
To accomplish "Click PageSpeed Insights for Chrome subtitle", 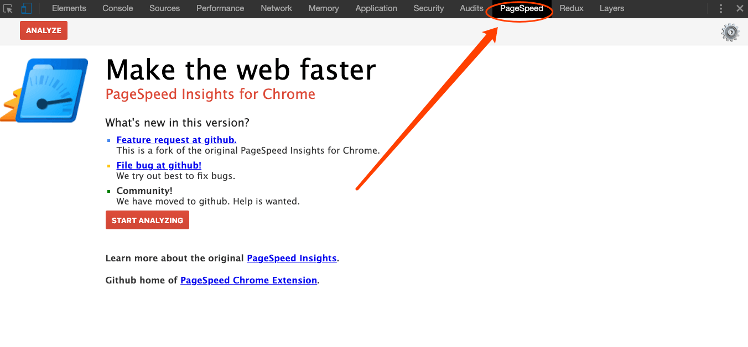I will [x=210, y=94].
